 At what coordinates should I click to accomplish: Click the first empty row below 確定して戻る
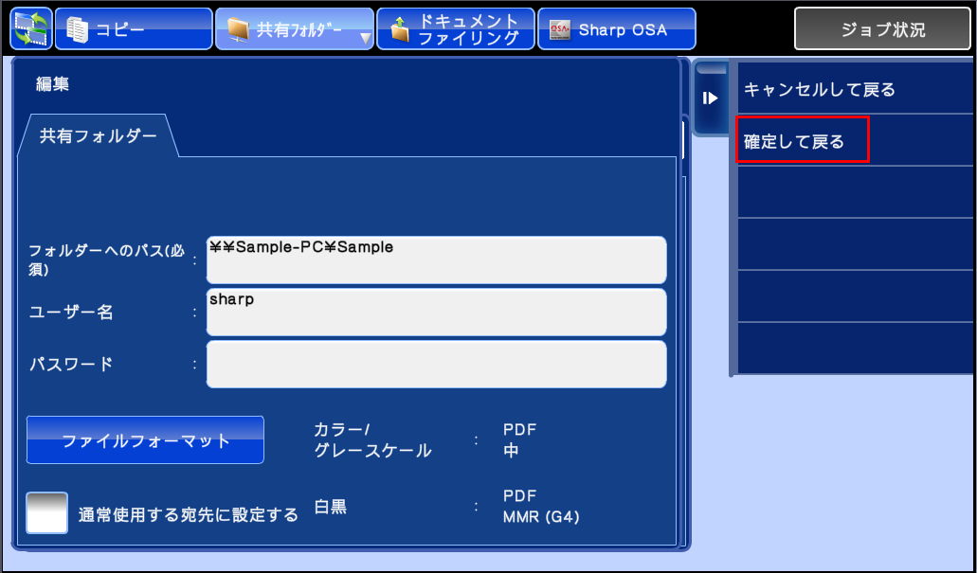click(x=853, y=191)
